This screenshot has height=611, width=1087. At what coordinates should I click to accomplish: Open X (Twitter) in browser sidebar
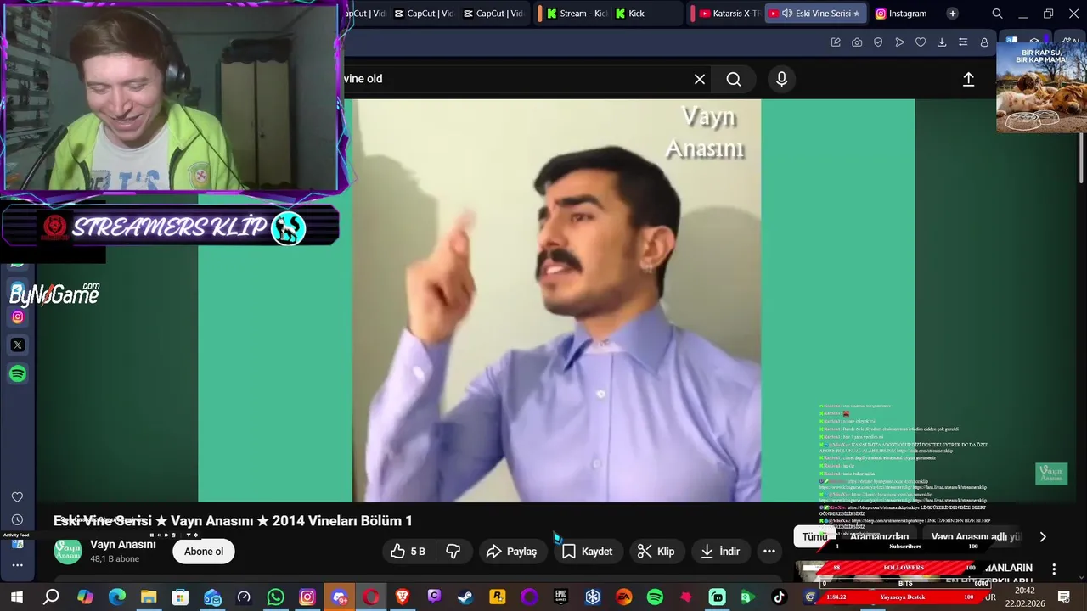[x=18, y=345]
